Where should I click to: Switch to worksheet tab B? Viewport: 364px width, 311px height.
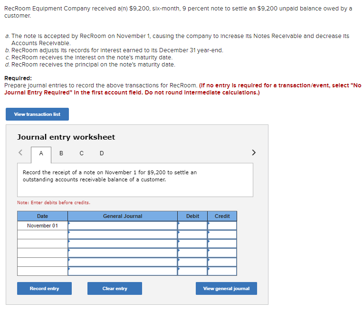(61, 153)
